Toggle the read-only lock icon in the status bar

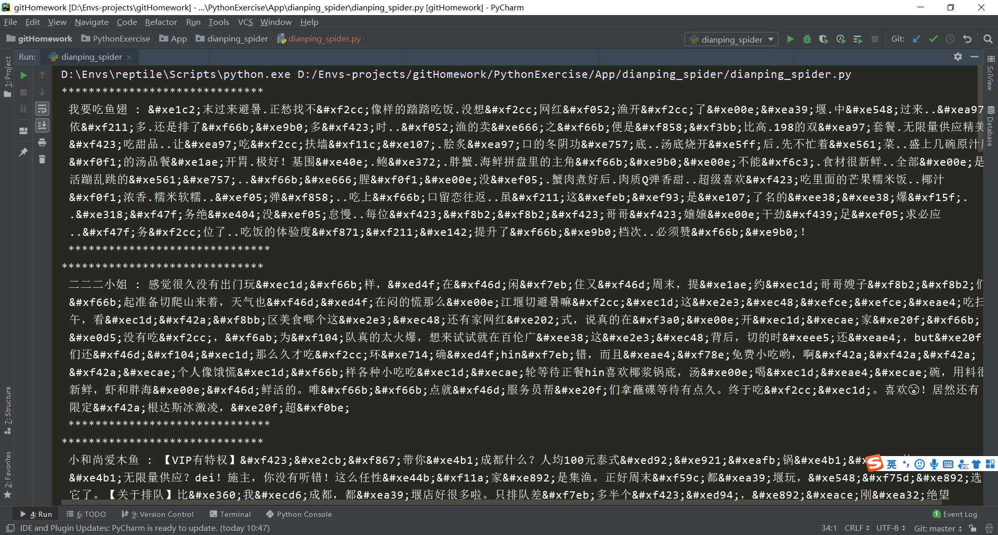tap(973, 528)
